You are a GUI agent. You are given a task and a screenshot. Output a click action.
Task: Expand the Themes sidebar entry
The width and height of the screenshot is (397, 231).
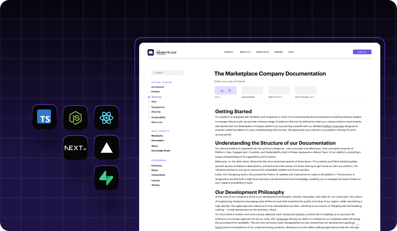pos(155,185)
